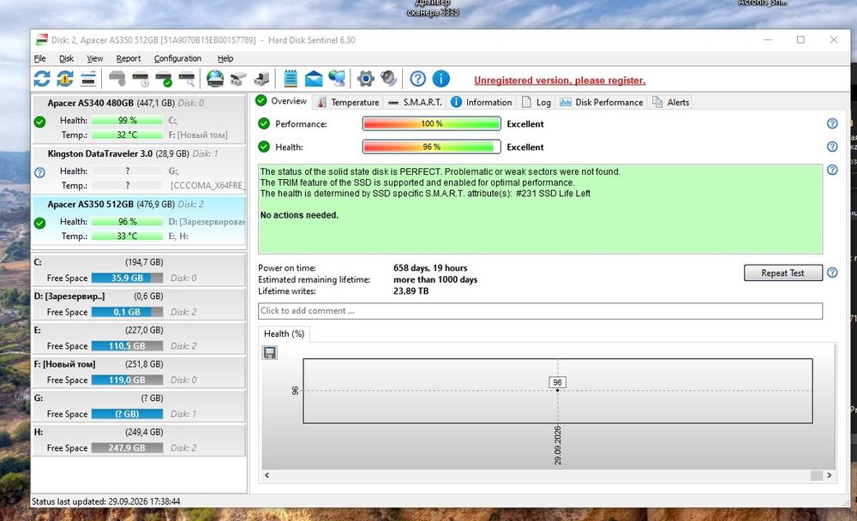Click the globe over disk toolbar icon
Screen dimensions: 857x521
pos(215,79)
